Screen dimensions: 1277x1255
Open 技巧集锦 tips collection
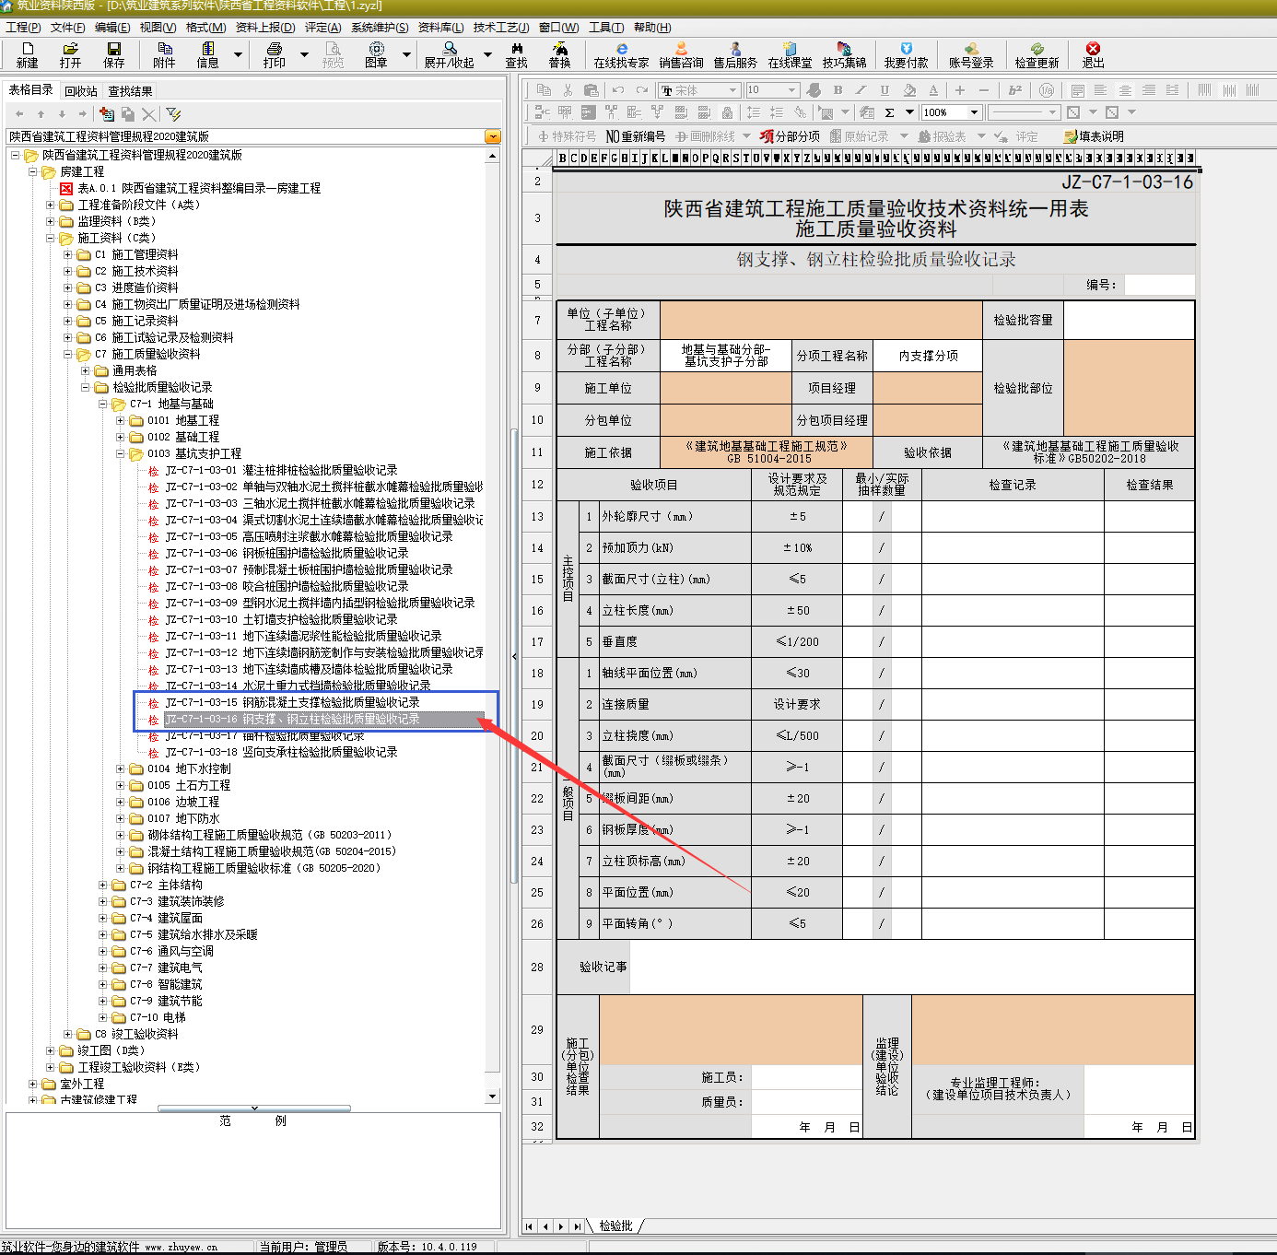coord(844,54)
